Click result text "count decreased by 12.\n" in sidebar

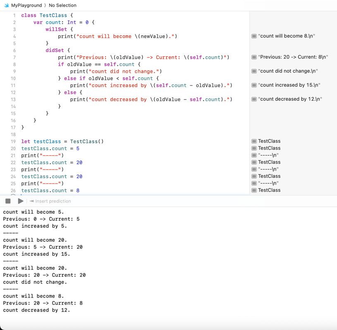[290, 99]
